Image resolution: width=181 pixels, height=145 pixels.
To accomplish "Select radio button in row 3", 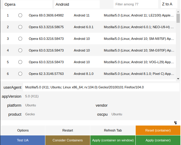I will tap(20, 39).
